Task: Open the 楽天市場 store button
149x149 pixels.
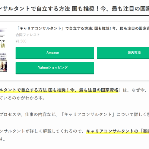Action: 123,53
